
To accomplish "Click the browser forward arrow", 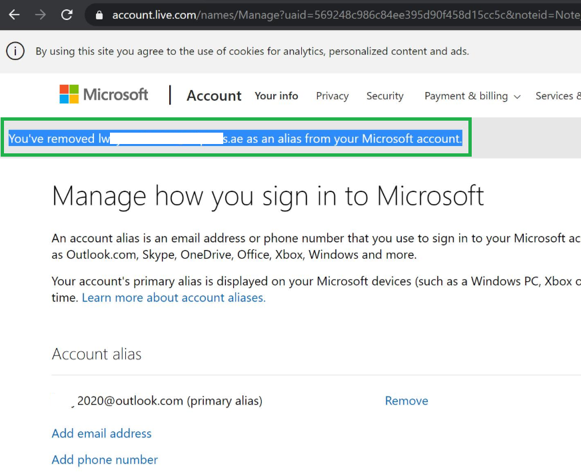I will (x=40, y=15).
